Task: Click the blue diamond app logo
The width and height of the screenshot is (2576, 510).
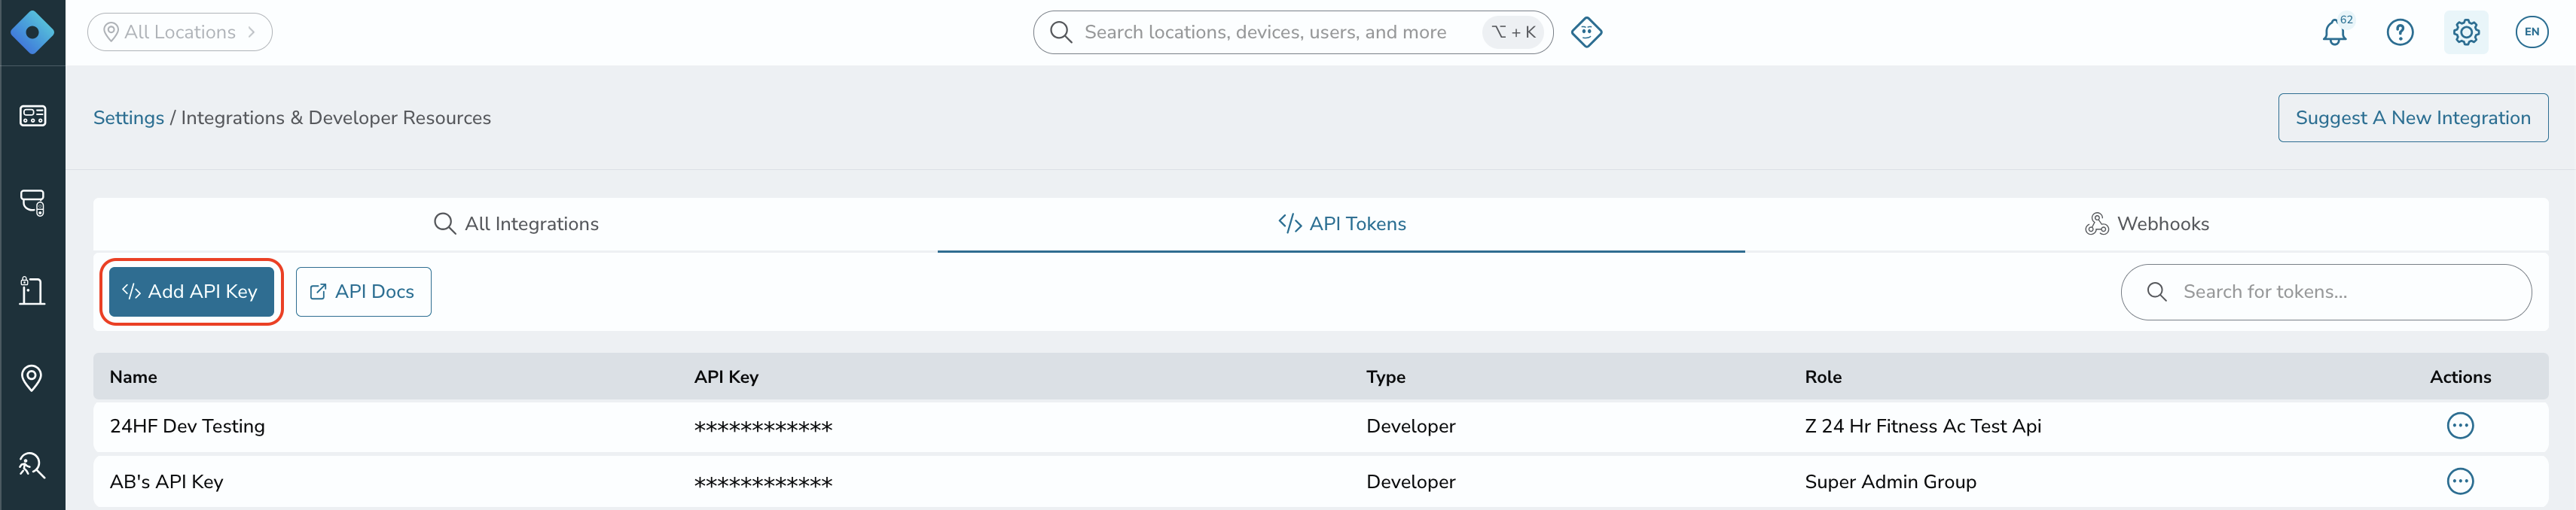Action: [32, 32]
